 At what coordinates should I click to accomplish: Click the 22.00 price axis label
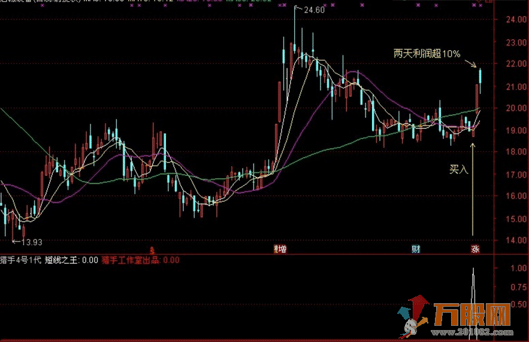tap(516, 63)
